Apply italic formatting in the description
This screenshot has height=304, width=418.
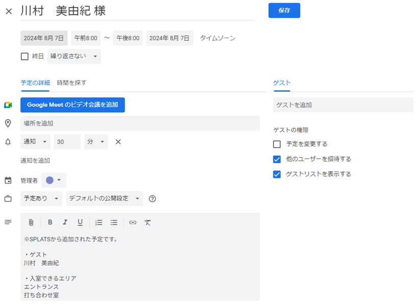click(x=64, y=222)
